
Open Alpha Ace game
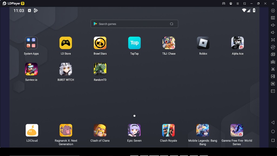coord(238,43)
